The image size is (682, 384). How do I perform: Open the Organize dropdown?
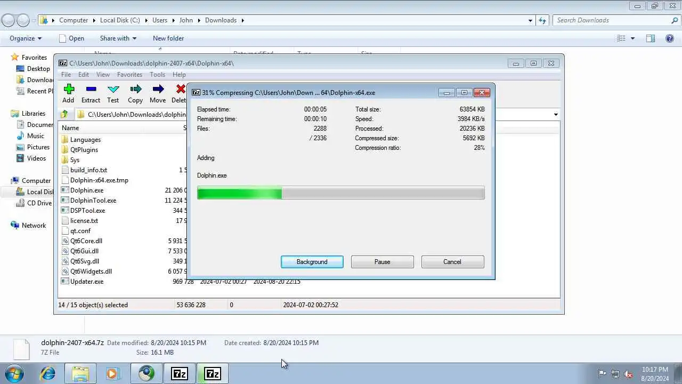click(x=26, y=38)
